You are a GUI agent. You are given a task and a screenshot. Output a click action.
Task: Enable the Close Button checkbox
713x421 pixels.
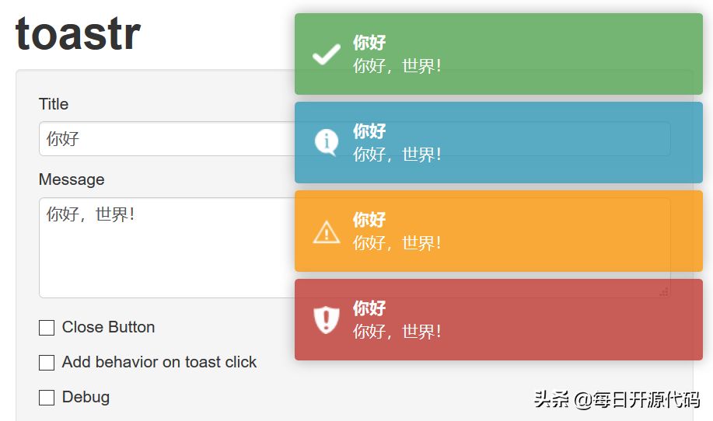pos(47,328)
